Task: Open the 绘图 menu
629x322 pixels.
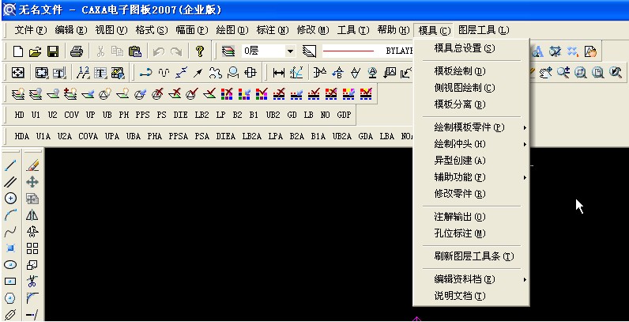Action: pyautogui.click(x=232, y=30)
